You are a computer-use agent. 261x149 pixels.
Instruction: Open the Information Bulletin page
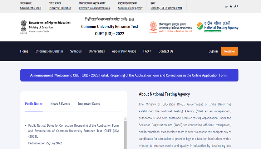pyautogui.click(x=49, y=51)
